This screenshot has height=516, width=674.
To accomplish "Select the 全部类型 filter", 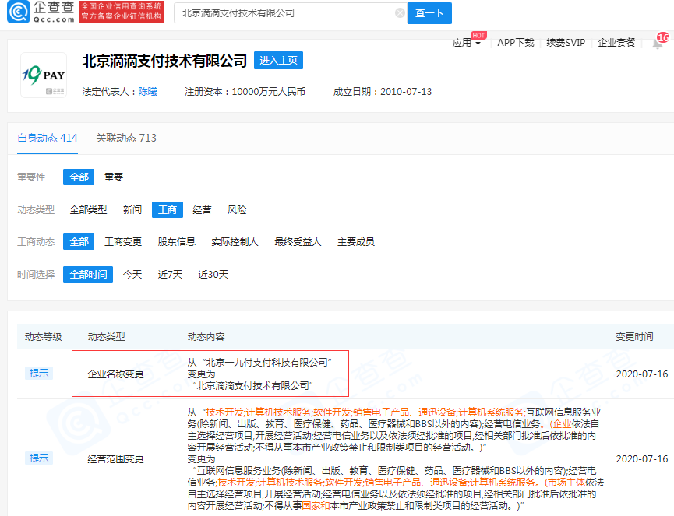I will coord(88,209).
